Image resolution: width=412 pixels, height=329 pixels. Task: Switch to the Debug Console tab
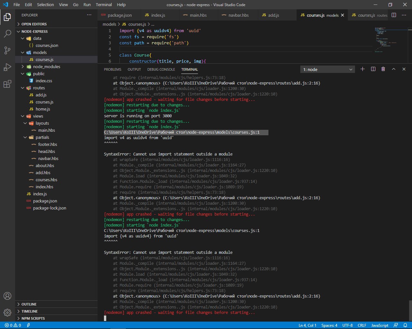point(161,69)
